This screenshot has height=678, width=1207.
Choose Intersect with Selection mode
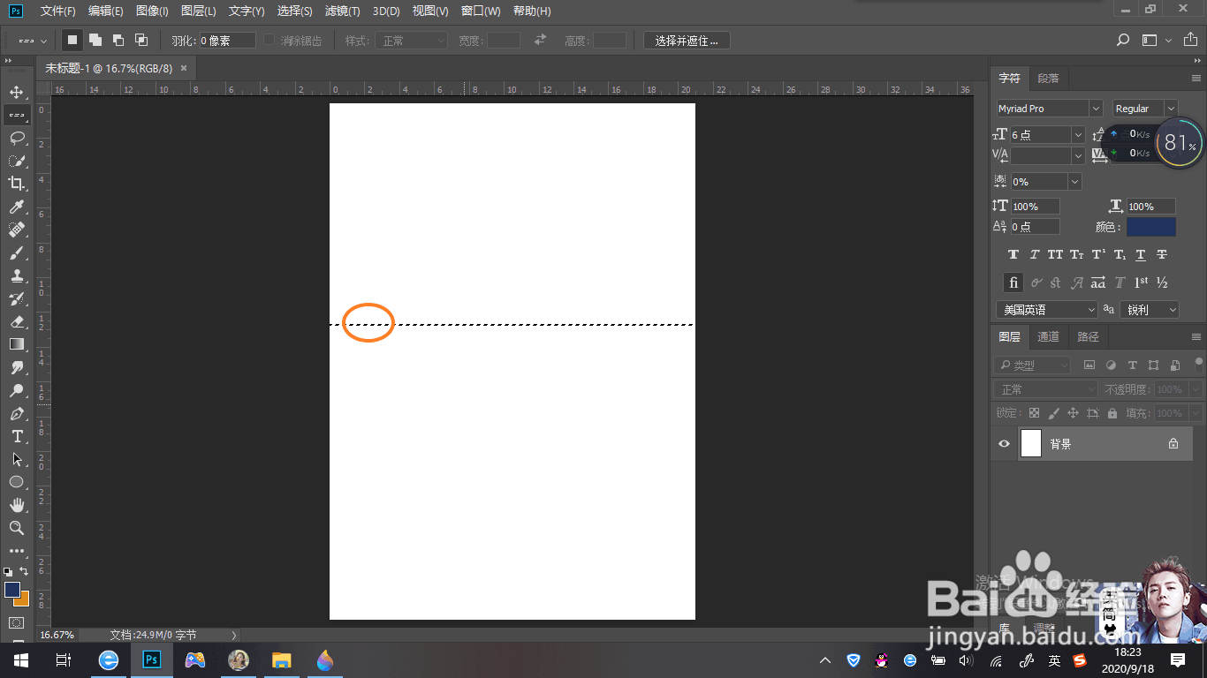point(141,40)
